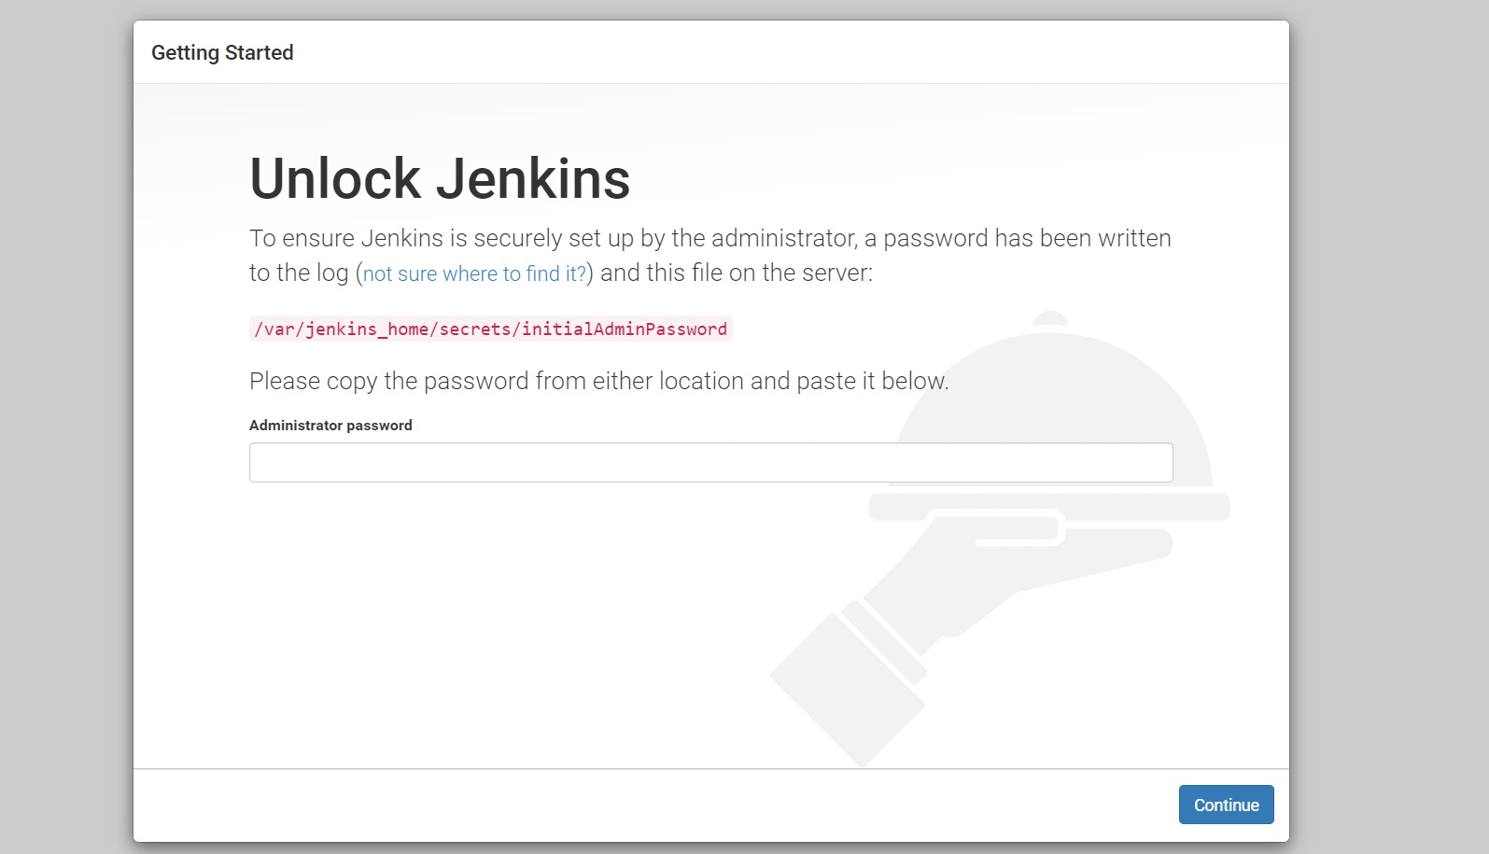Click the 'Administrator password' label
The image size is (1489, 854).
330,425
